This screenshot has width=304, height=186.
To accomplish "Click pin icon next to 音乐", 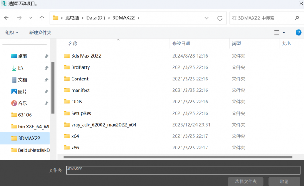I will tap(46, 103).
